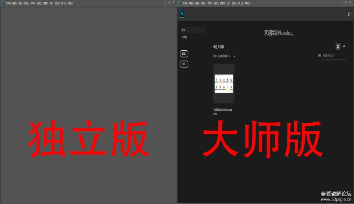Switch recent files to grid view

click(338, 47)
